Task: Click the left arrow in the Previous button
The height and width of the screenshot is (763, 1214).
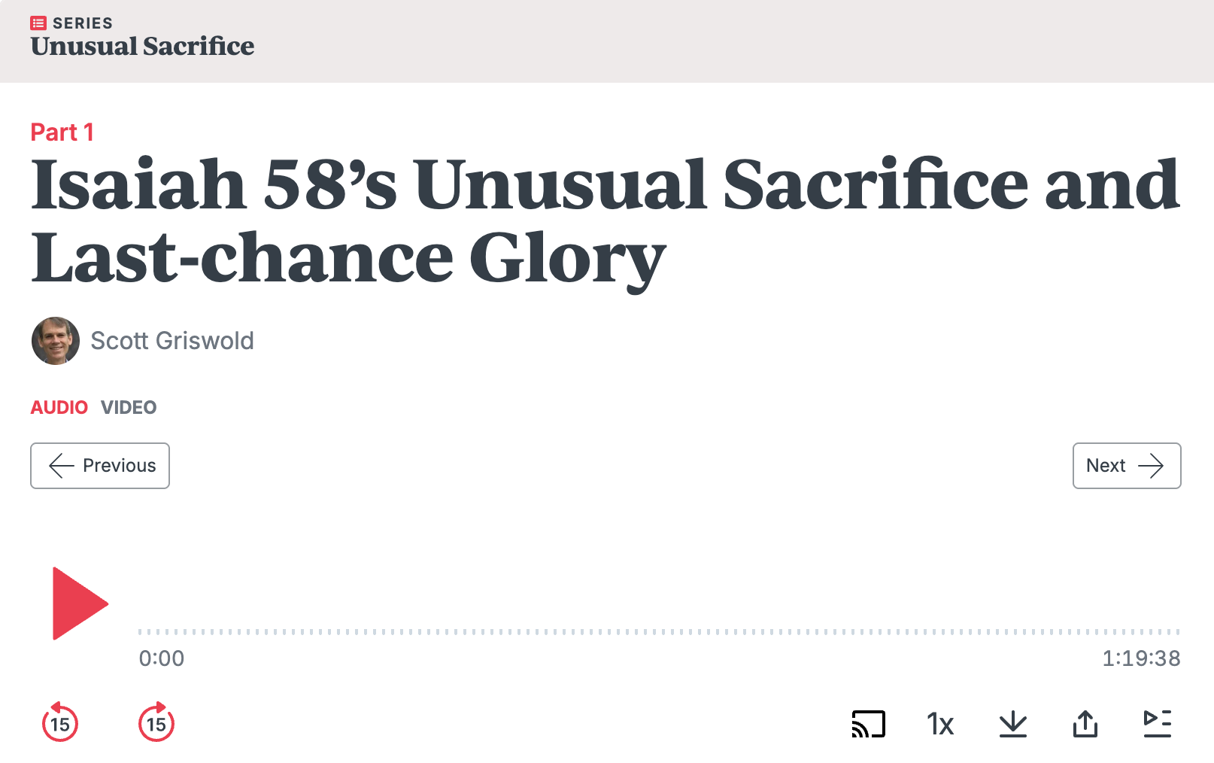Action: (62, 466)
